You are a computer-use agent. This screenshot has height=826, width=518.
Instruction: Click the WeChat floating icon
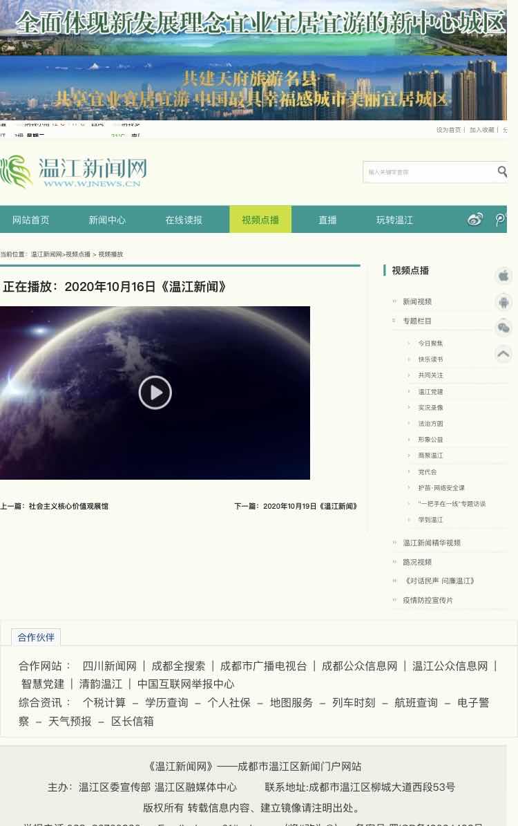click(503, 328)
